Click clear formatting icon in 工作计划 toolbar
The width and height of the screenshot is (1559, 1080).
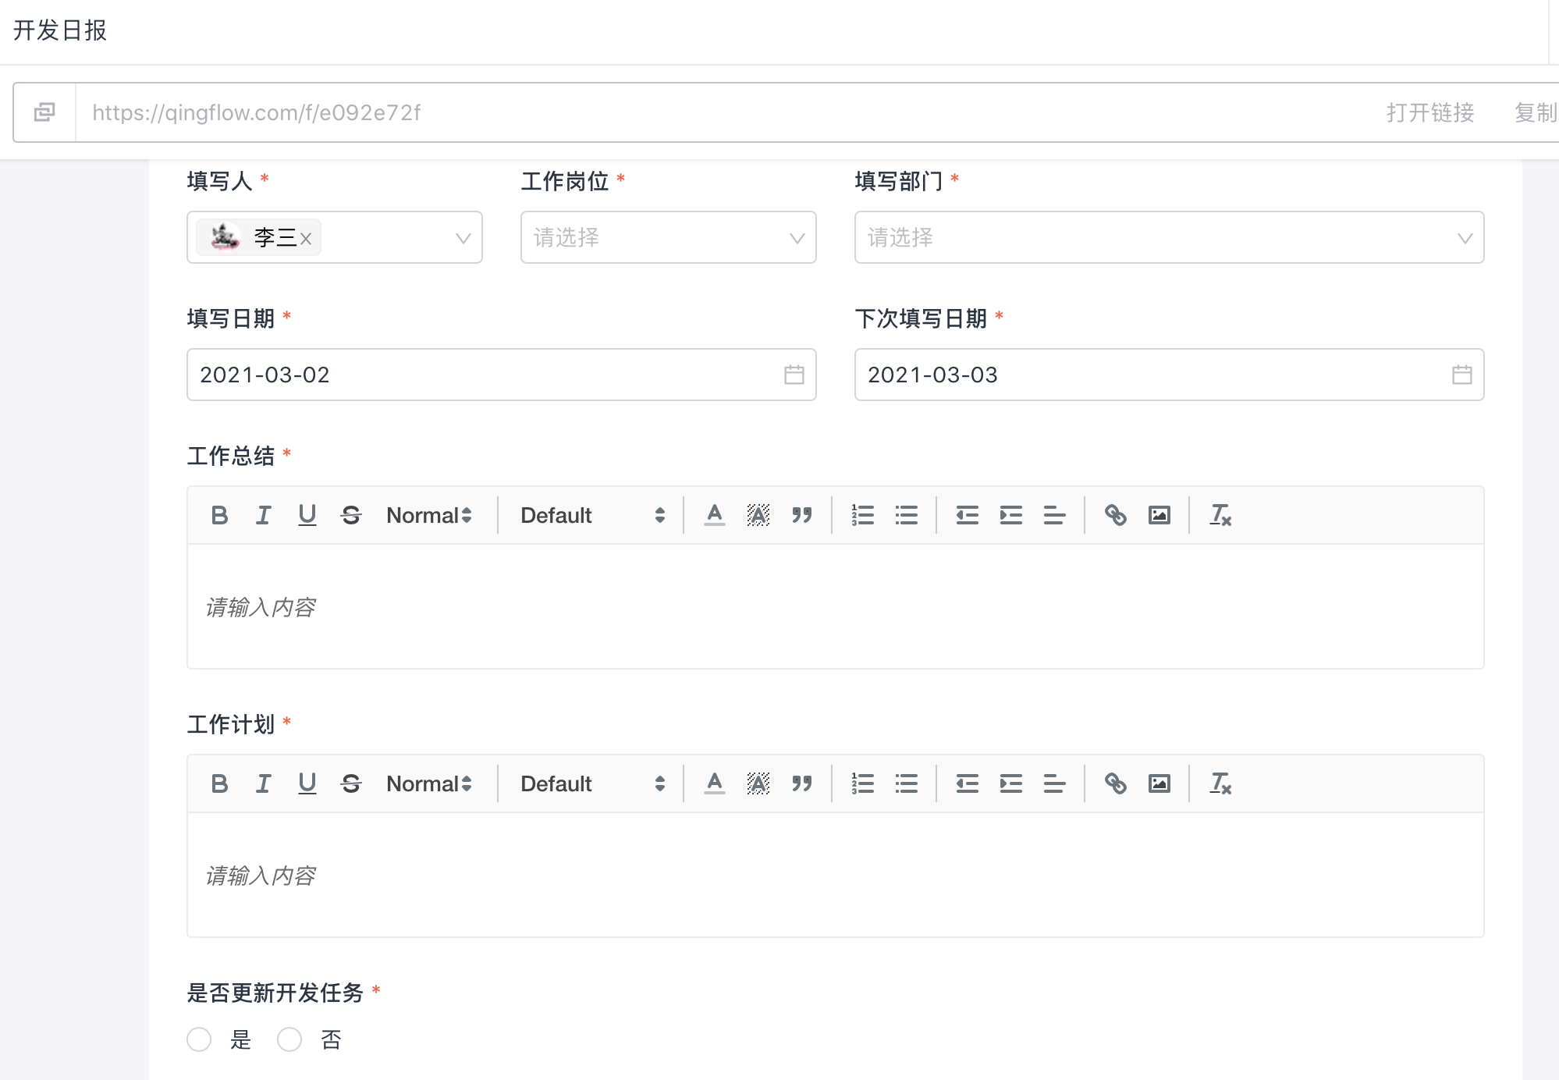click(1220, 783)
